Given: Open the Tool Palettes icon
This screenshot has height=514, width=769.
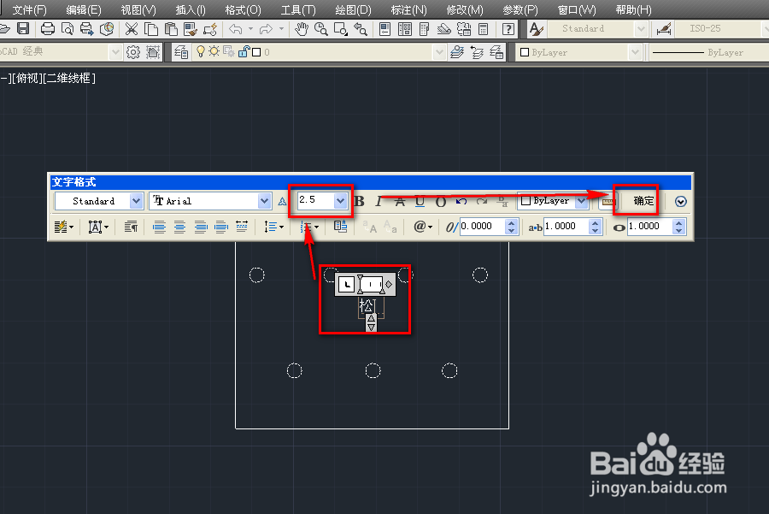Looking at the screenshot, I should pos(424,29).
